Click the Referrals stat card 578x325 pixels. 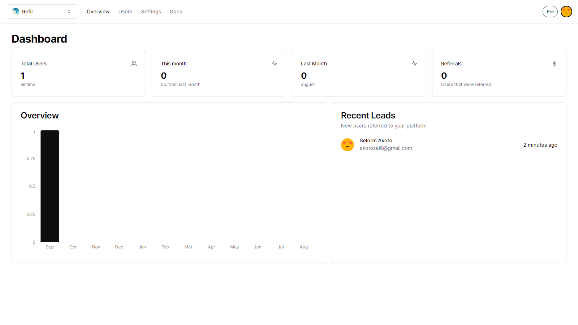click(499, 74)
